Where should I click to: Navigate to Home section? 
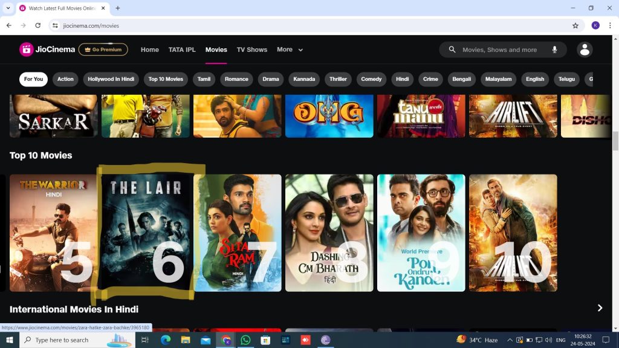click(x=150, y=50)
